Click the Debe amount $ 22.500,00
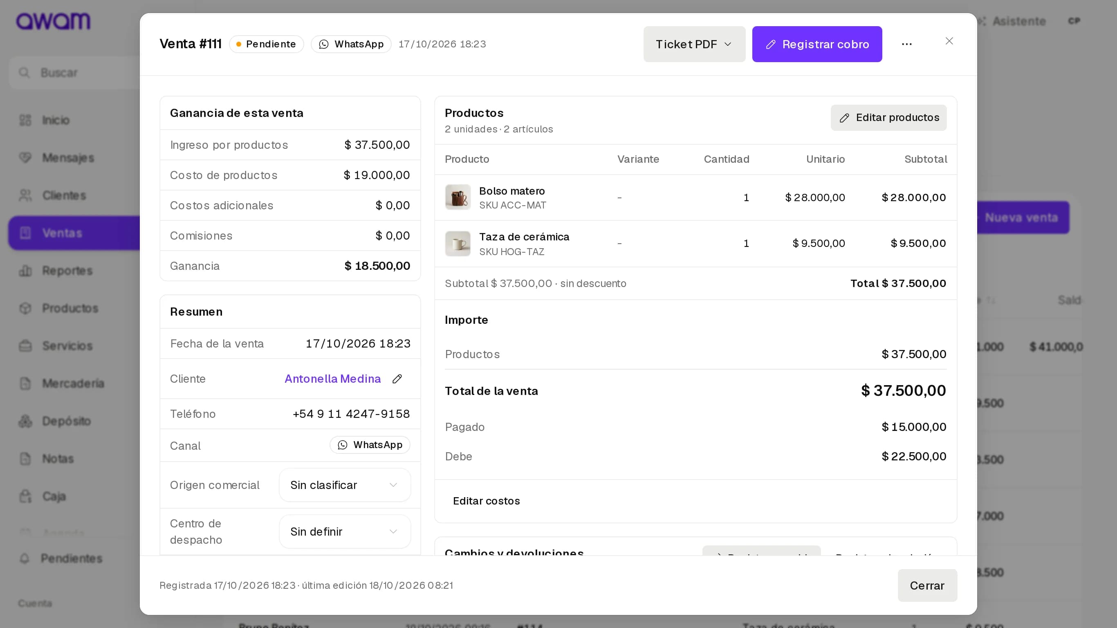The image size is (1117, 628). coord(914,456)
